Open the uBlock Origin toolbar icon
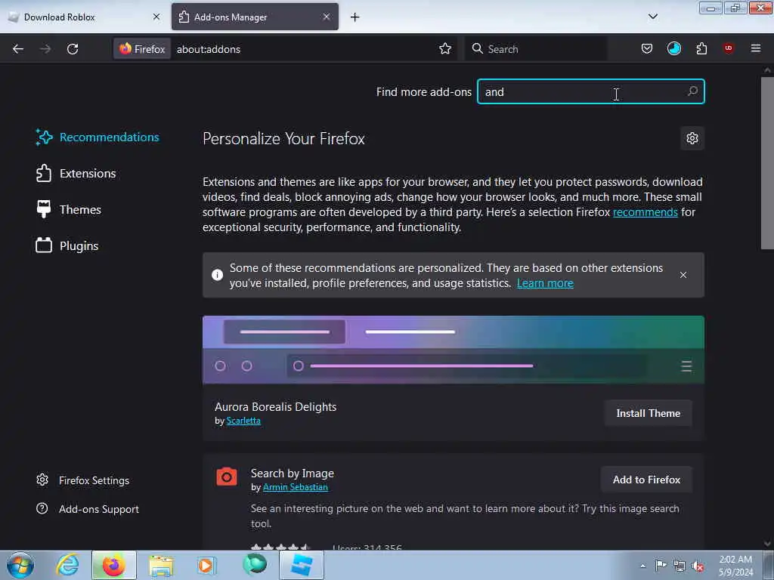The width and height of the screenshot is (774, 580). [728, 48]
